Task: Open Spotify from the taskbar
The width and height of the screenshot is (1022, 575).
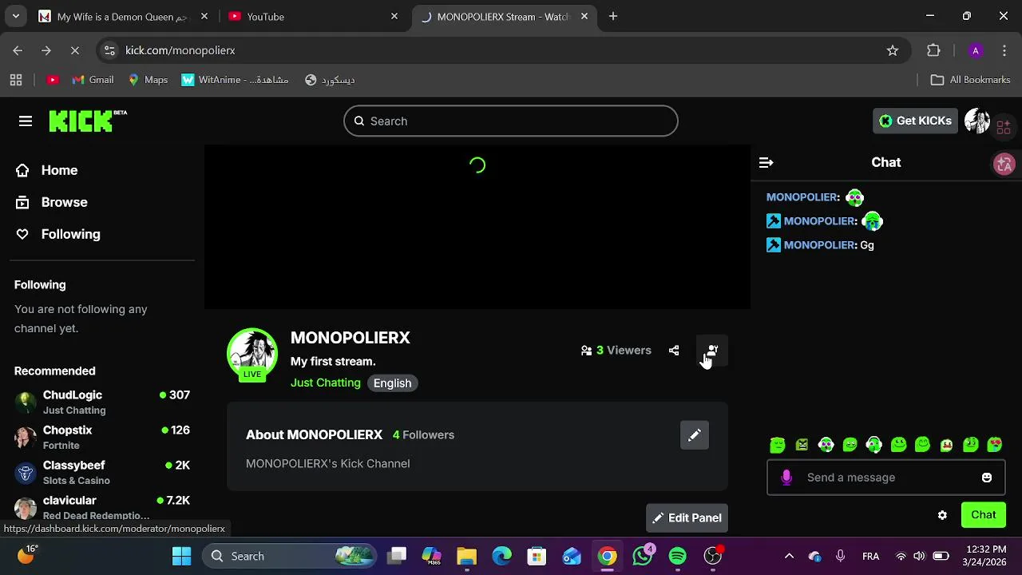Action: pos(678,557)
